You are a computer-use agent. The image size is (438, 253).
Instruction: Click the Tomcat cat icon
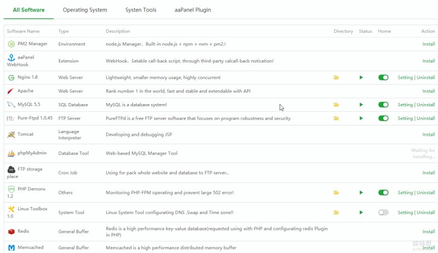tap(11, 135)
